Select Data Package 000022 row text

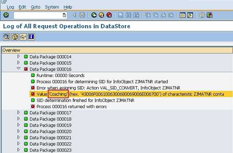click(x=50, y=144)
